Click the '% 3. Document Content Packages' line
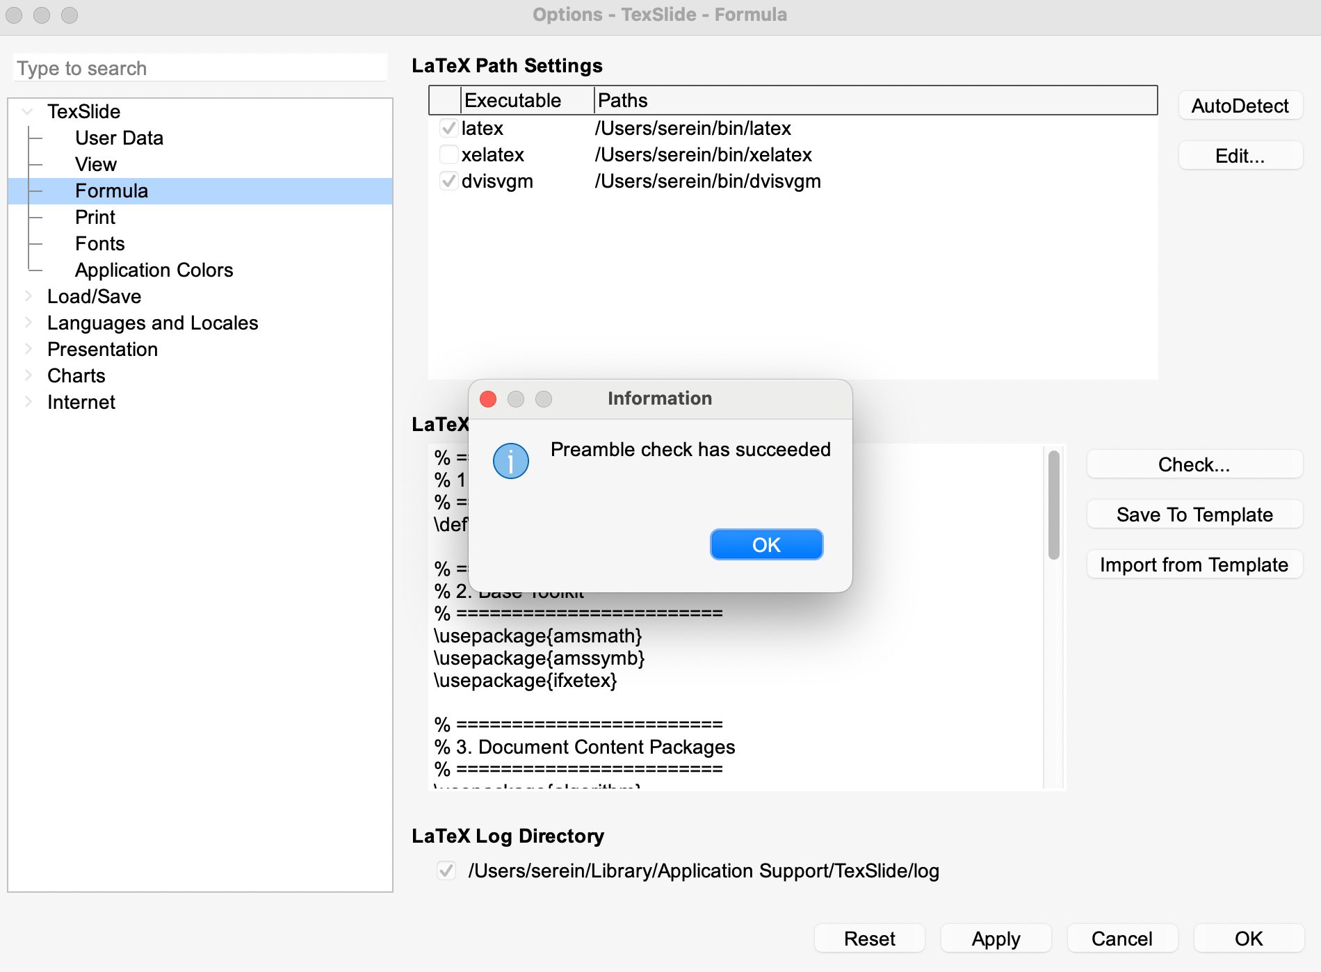 [x=585, y=747]
